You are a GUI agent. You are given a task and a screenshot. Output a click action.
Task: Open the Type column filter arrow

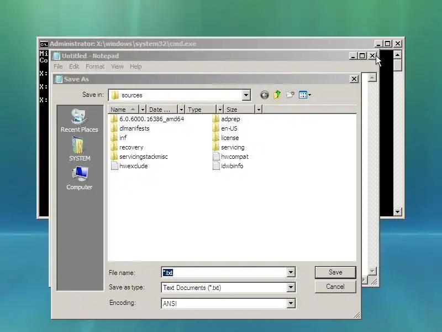click(x=220, y=109)
